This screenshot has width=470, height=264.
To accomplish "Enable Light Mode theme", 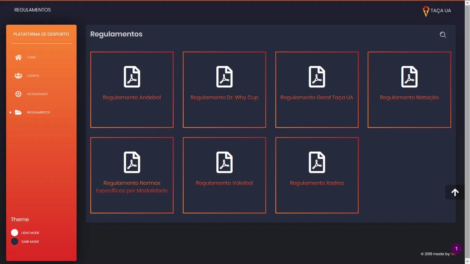I will click(14, 233).
